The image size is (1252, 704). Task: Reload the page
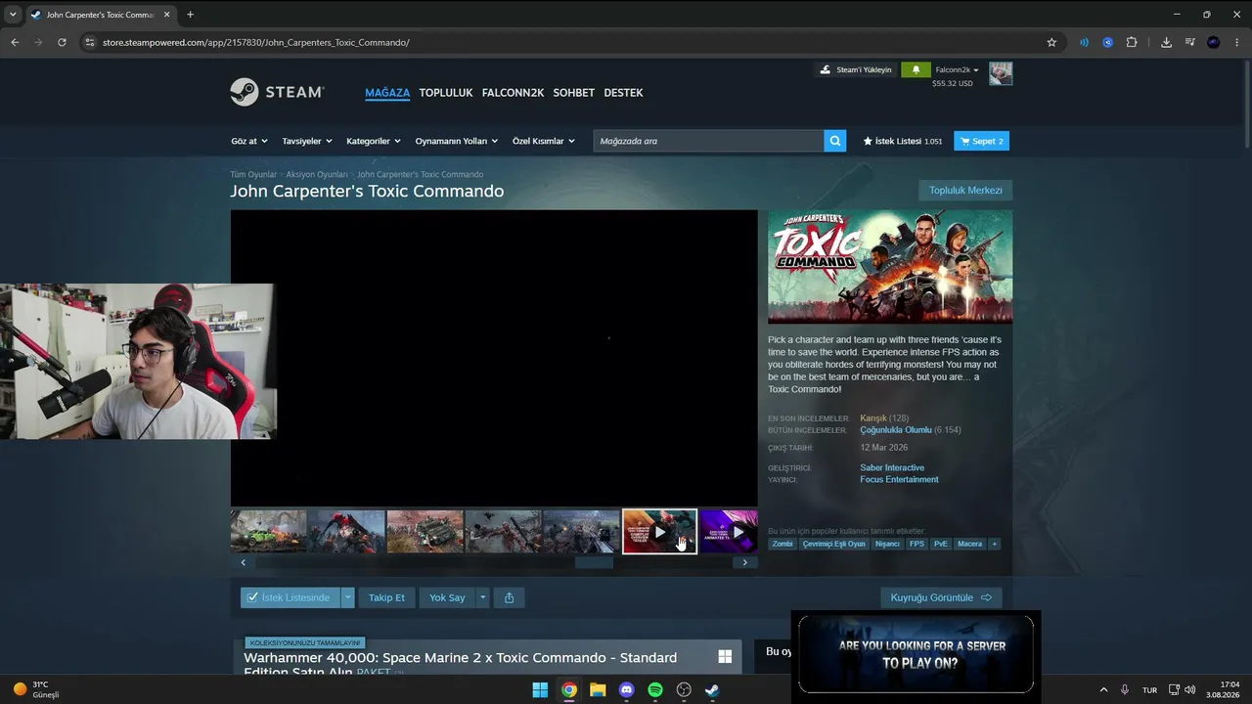pos(62,42)
